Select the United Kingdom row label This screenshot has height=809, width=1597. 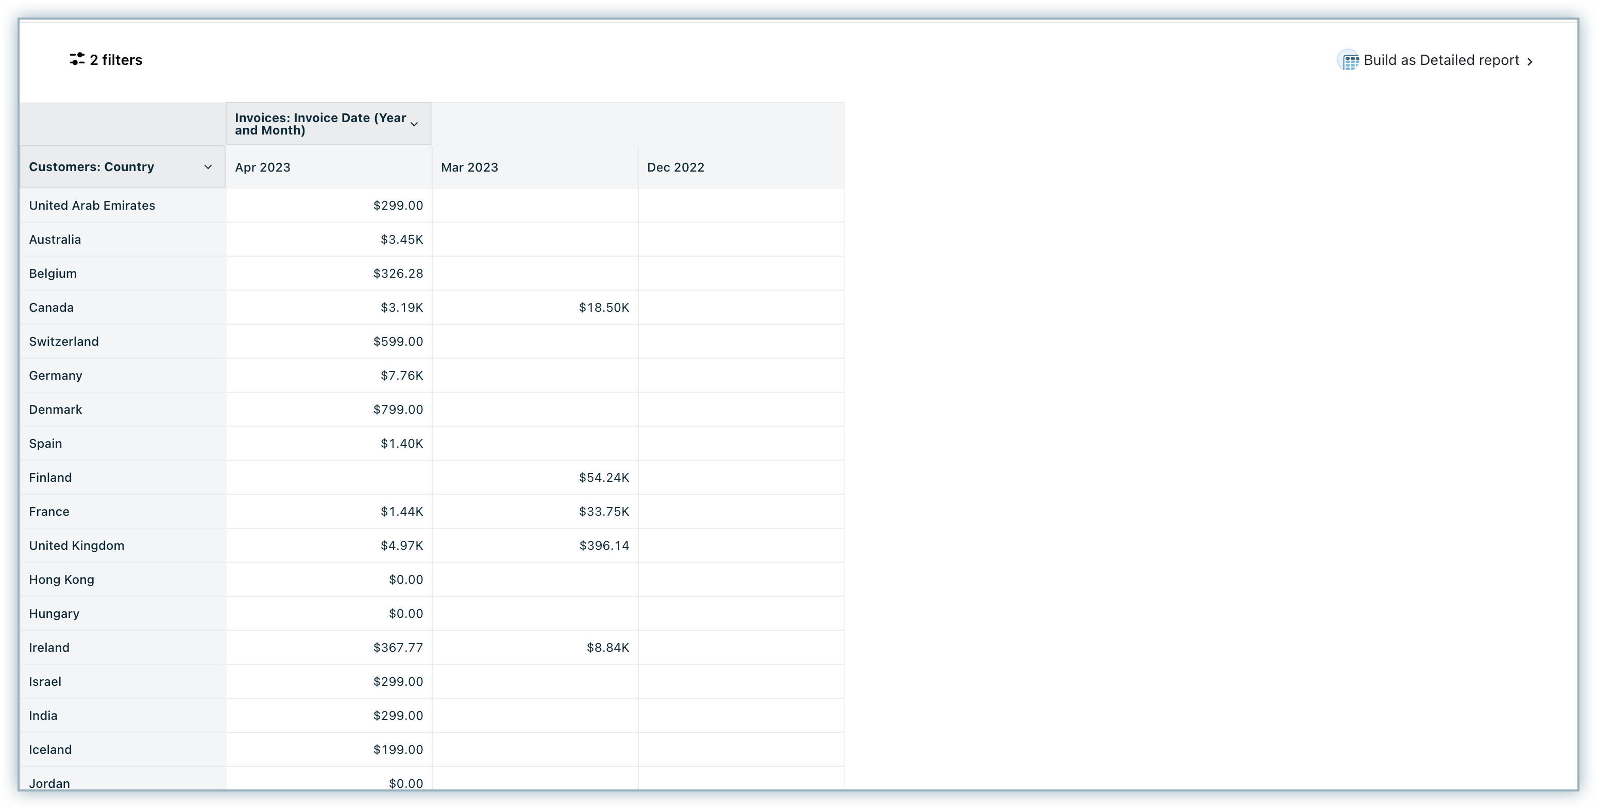tap(76, 546)
